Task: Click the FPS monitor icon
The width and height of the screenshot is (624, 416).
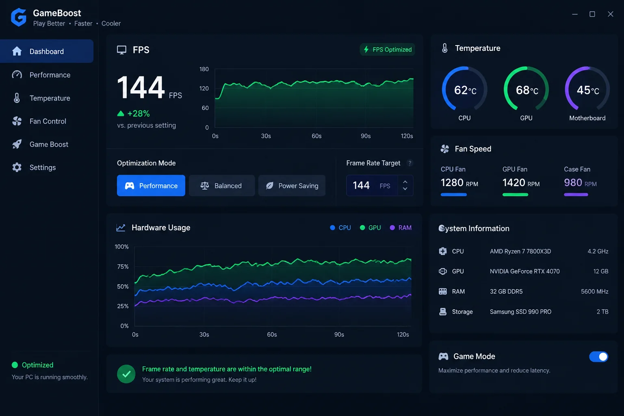Action: tap(121, 50)
